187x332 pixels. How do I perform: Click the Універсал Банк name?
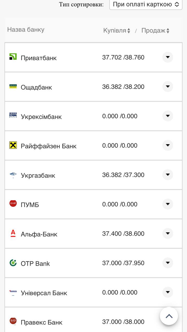coord(44,293)
